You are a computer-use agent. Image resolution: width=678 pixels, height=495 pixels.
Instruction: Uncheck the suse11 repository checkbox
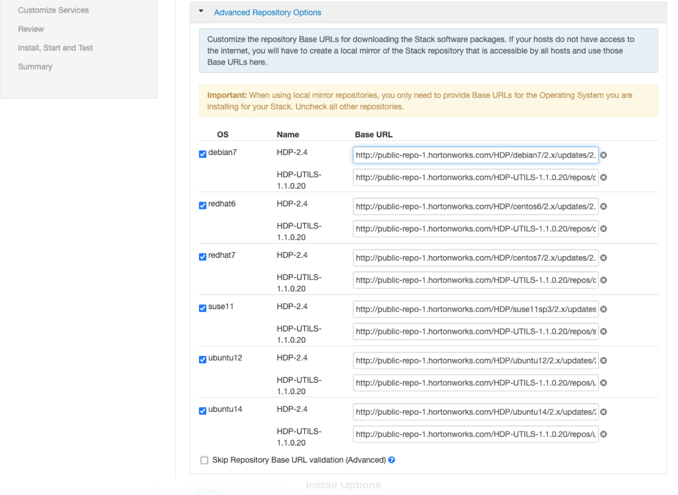(202, 308)
